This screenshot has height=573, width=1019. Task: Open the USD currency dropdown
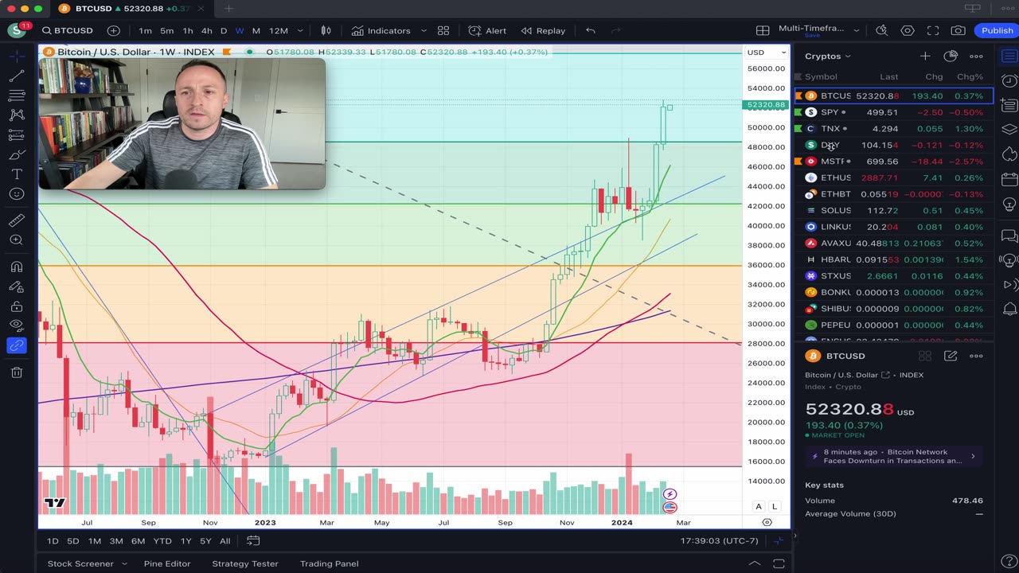[x=766, y=53]
